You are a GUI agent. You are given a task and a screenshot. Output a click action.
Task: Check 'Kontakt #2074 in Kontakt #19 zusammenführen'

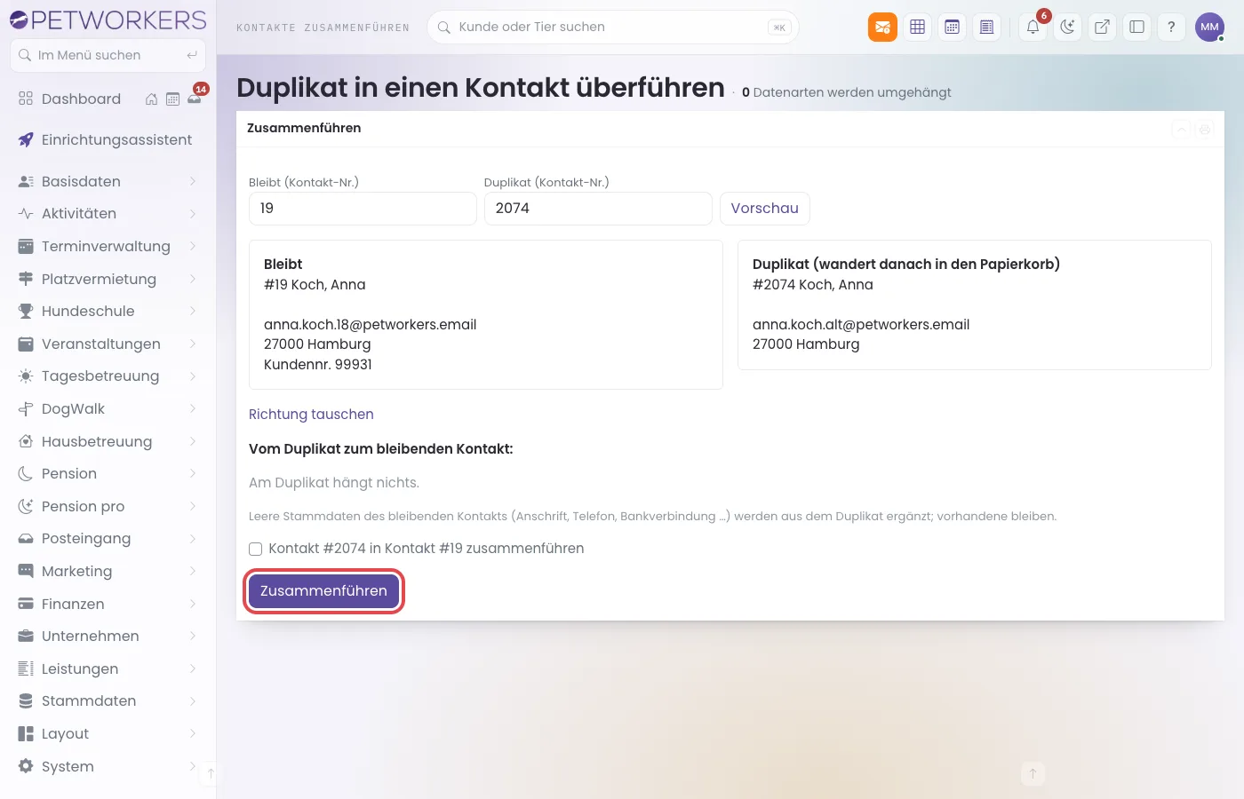[x=256, y=549]
